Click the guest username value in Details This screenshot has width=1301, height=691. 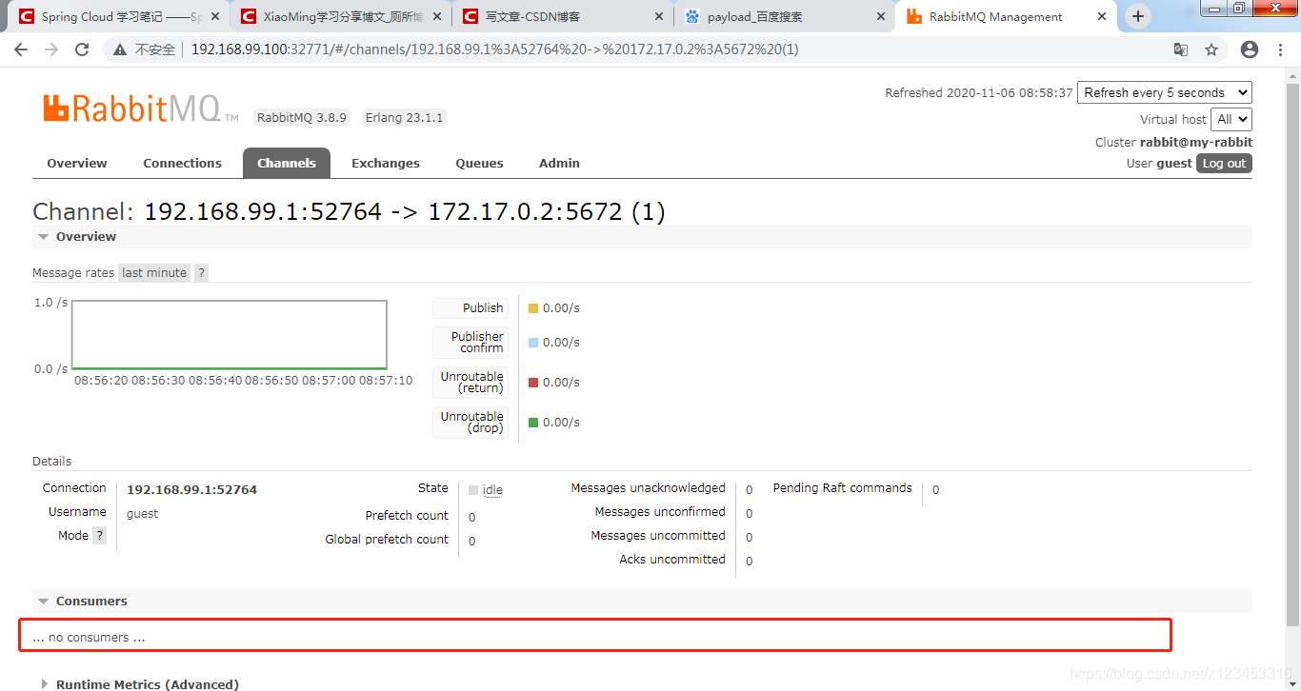(143, 514)
